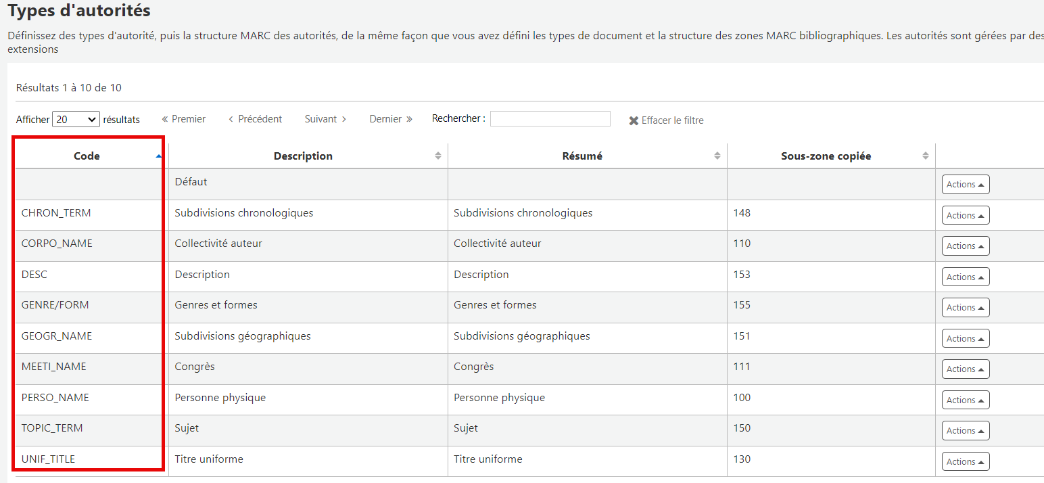Click Titre uniforme in Résumé column

click(x=488, y=459)
